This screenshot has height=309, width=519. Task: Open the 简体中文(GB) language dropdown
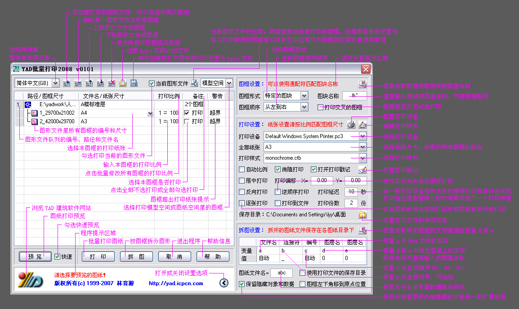click(56, 83)
